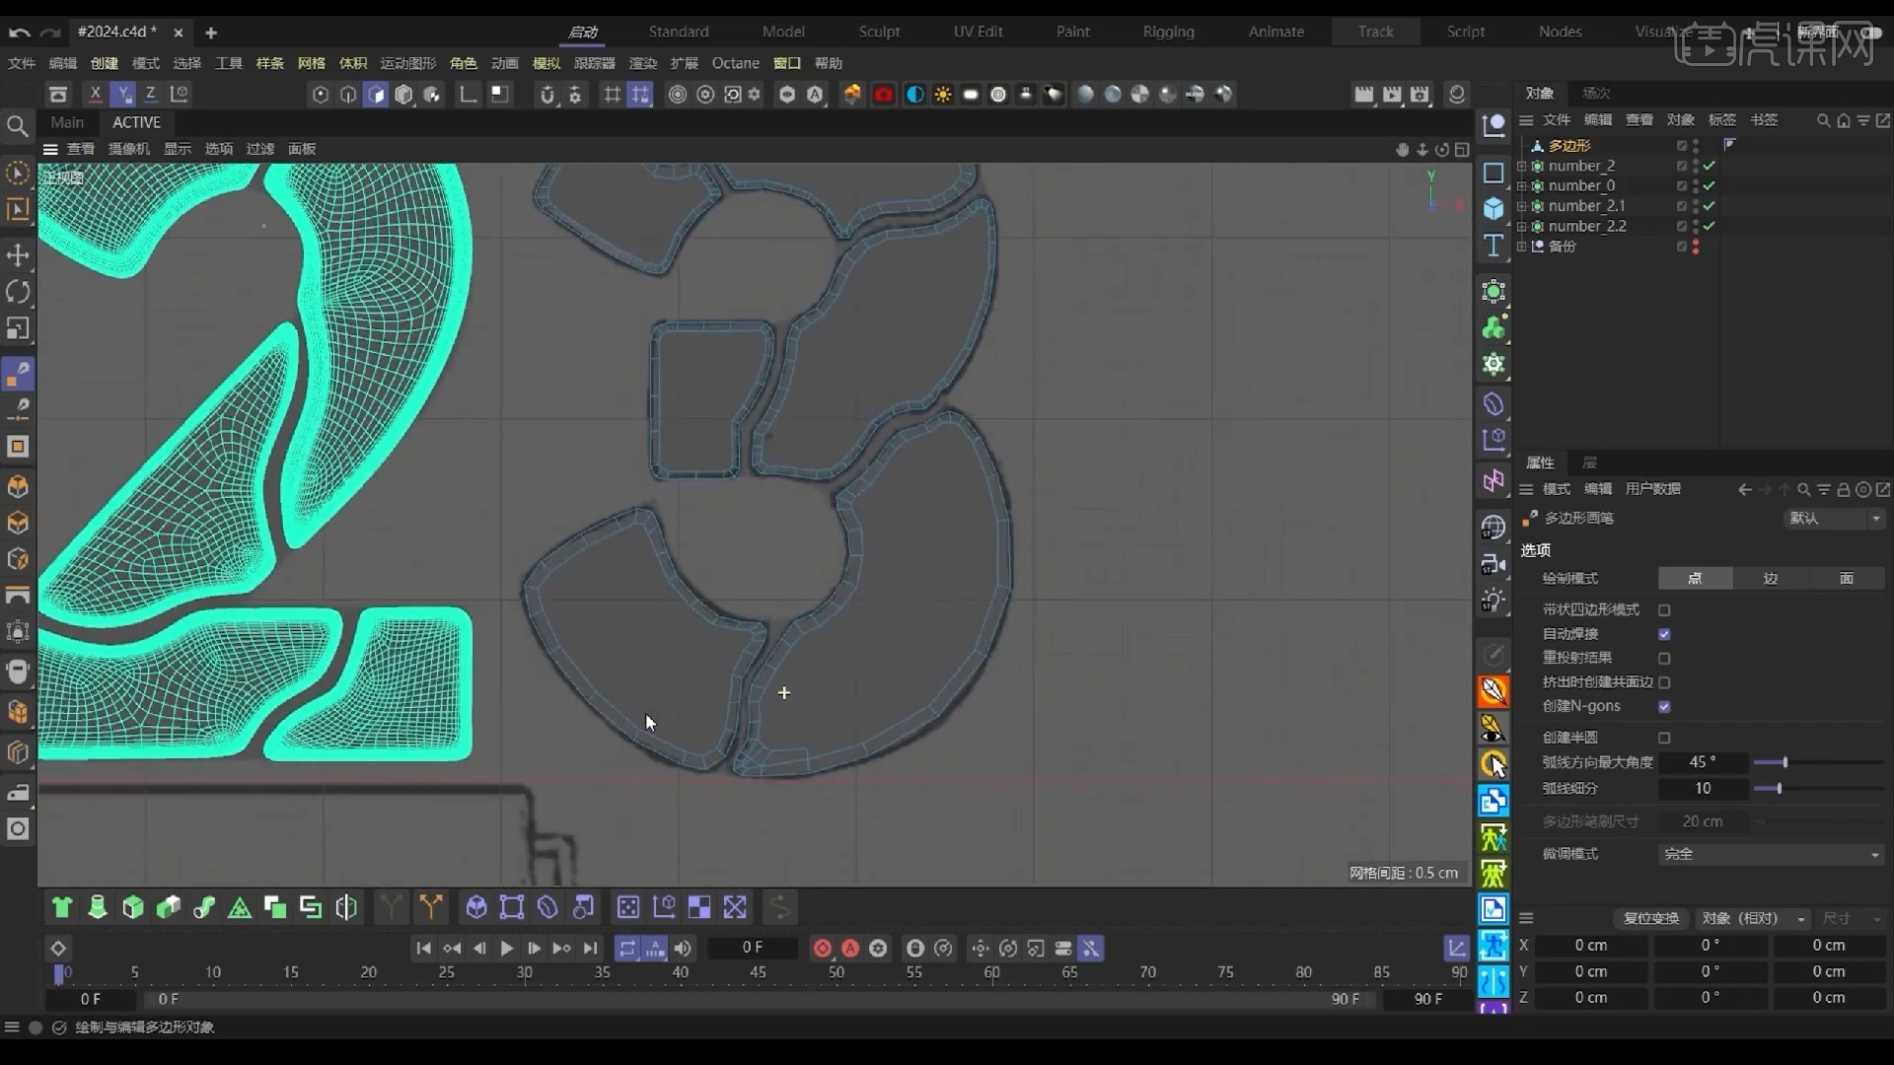The height and width of the screenshot is (1065, 1894).
Task: Toggle 创建N-gons checkbox
Action: pos(1664,706)
